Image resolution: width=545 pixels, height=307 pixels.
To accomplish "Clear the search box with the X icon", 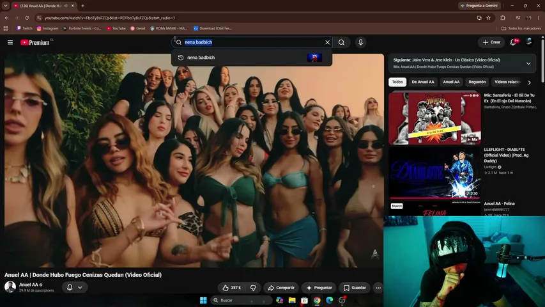I will pos(327,42).
